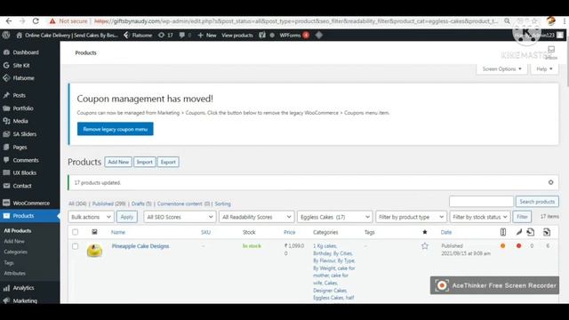Open the site home icon in admin bar

(20, 36)
